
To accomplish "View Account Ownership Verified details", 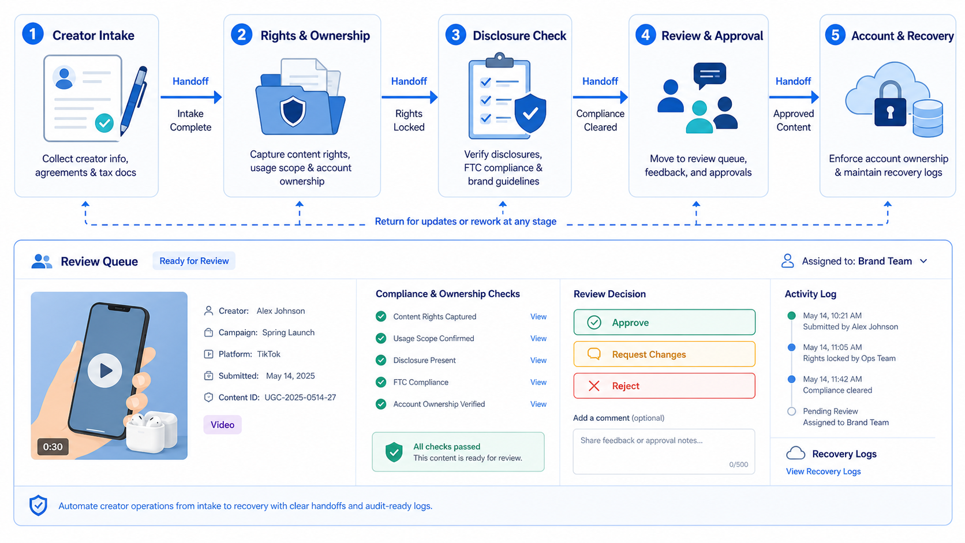I will [x=538, y=405].
